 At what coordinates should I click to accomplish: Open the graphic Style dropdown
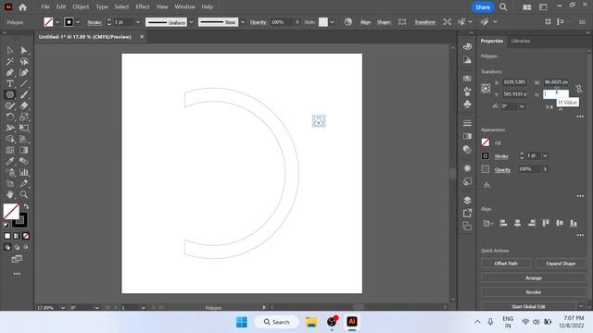click(332, 22)
